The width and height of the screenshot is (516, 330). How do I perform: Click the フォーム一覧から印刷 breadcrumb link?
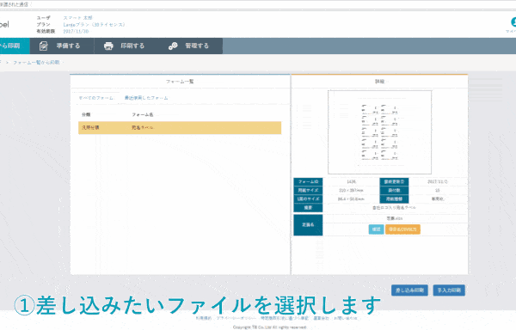coord(36,63)
